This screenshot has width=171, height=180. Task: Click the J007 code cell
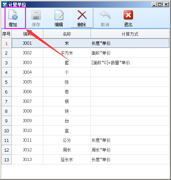pos(27,101)
